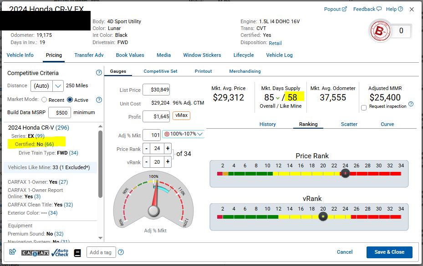Open the Help link
The image size is (423, 266).
[394, 9]
